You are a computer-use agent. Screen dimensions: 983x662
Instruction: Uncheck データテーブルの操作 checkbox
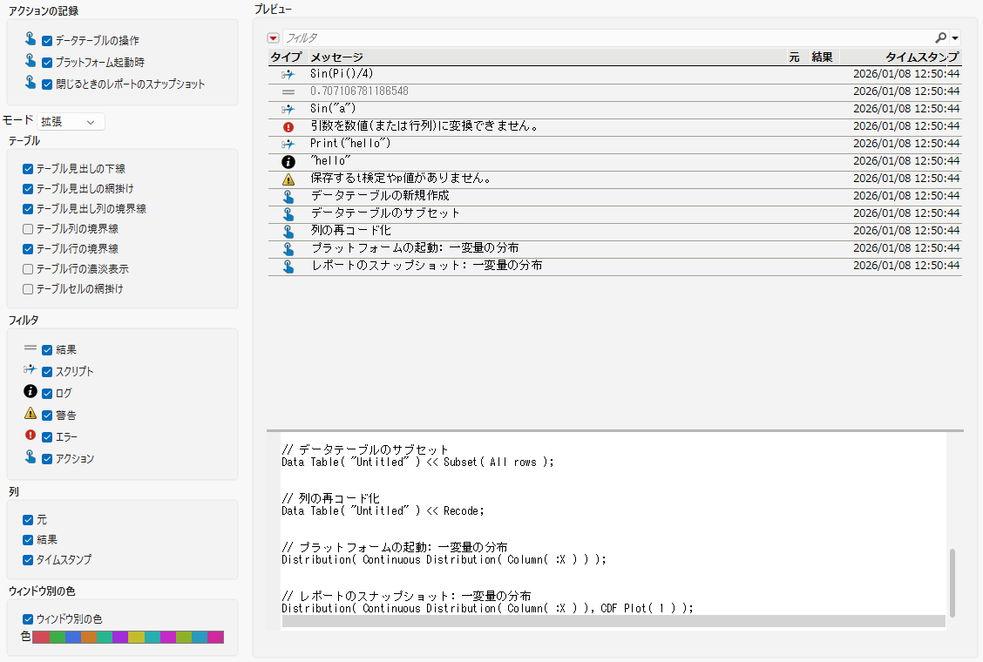47,41
